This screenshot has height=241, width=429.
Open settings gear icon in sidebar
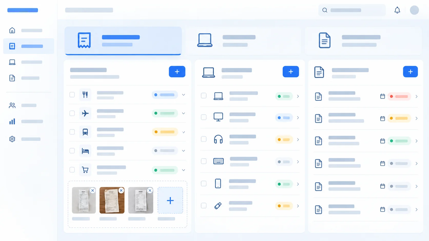12,139
